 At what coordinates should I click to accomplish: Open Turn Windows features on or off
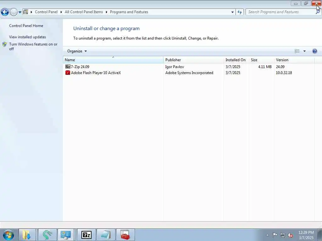point(33,46)
